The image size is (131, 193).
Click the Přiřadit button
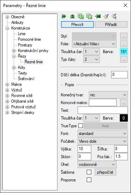[111, 25]
